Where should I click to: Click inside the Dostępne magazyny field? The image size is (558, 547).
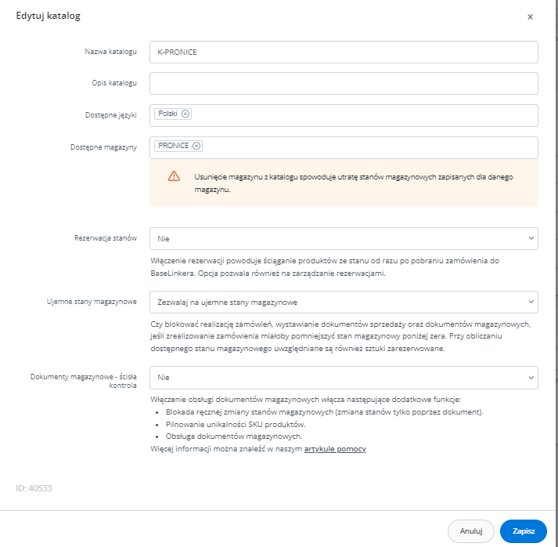(360, 147)
